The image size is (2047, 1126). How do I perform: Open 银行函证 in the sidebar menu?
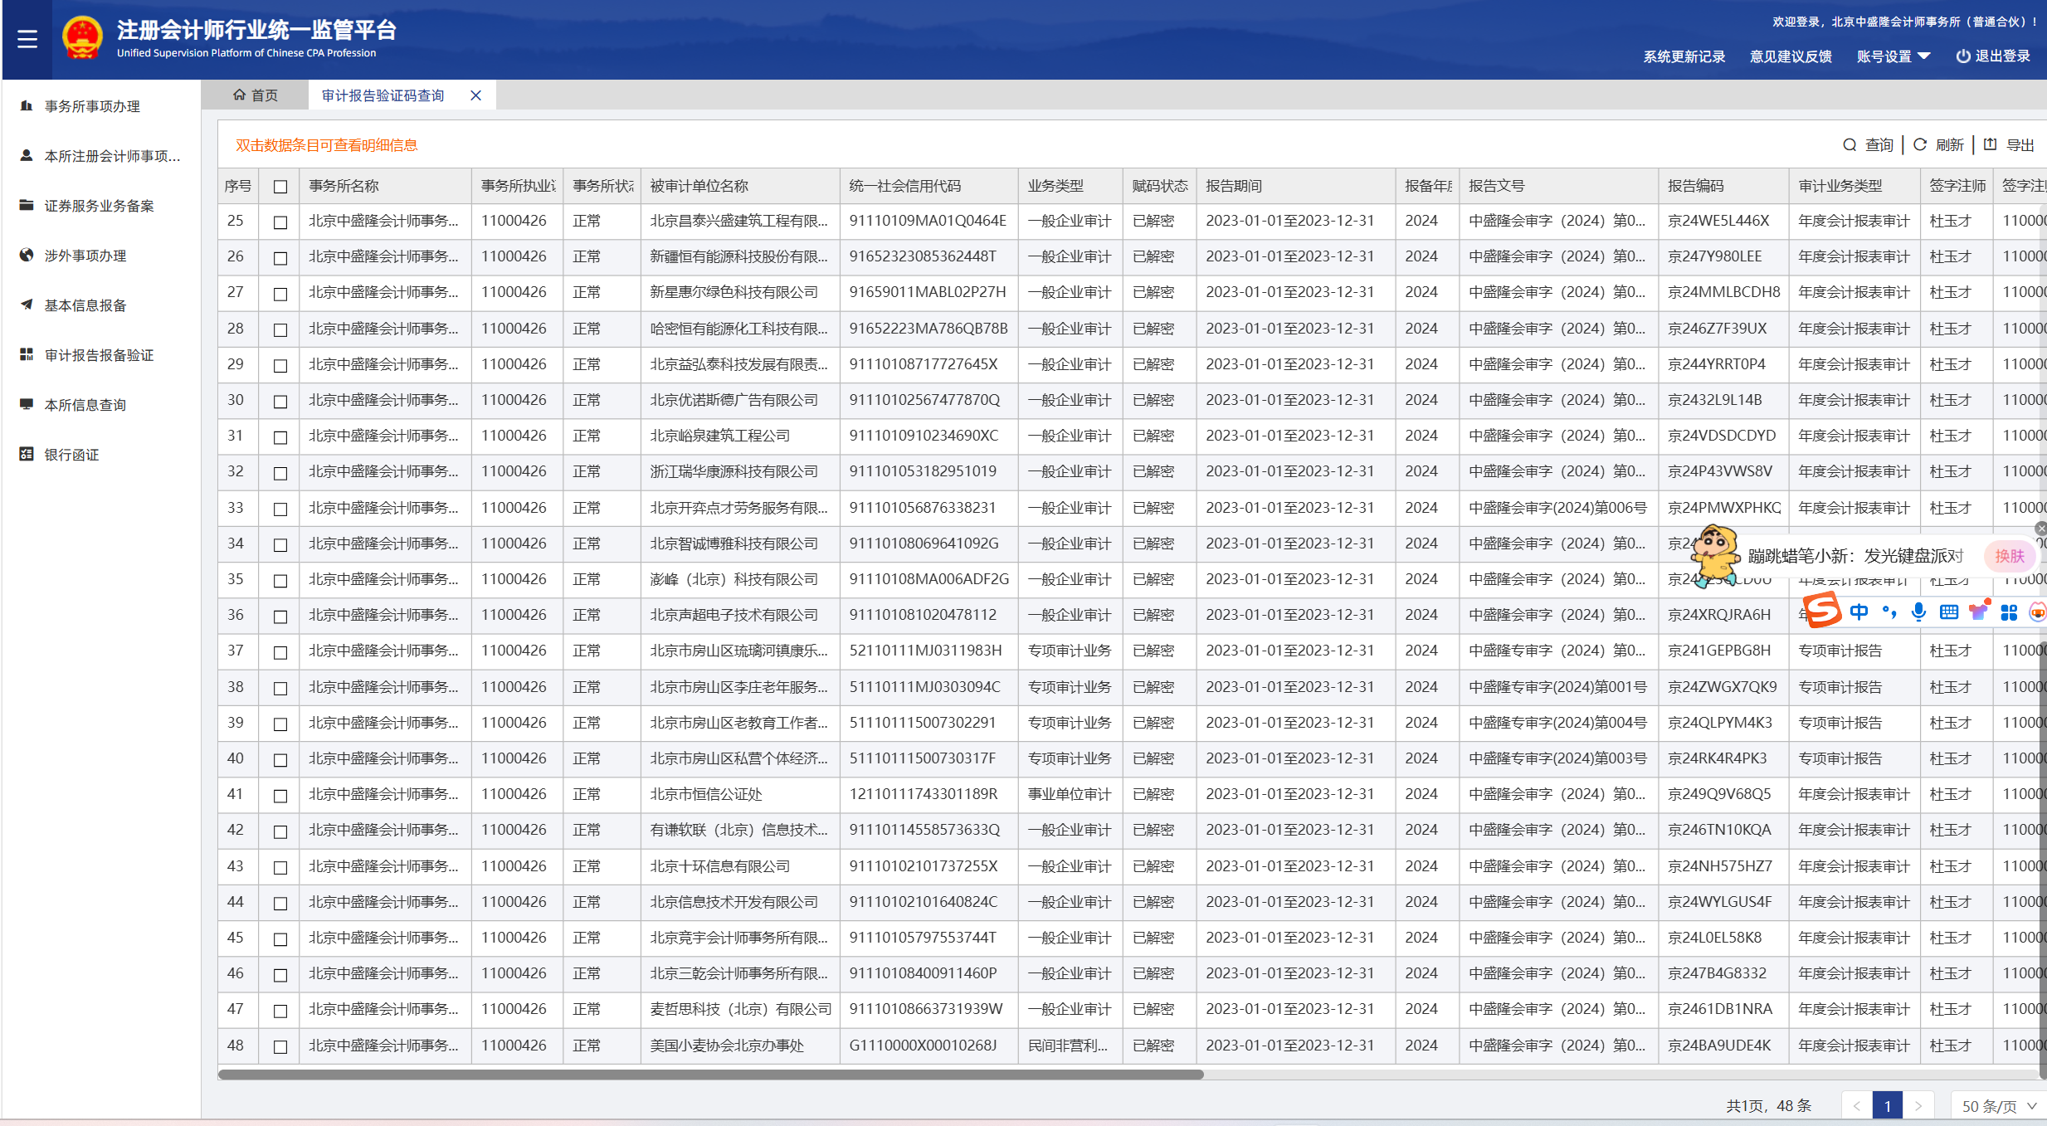[71, 455]
